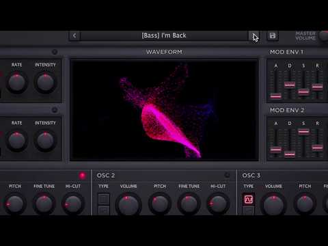Click the Mod Env 2 Release slider
The width and height of the screenshot is (328, 246).
click(x=317, y=148)
